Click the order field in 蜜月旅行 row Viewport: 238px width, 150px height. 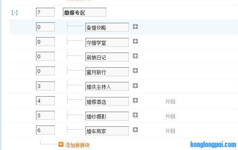pos(45,71)
